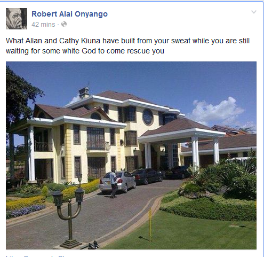
Task: Click the dark car under the portico
Action: (148, 176)
